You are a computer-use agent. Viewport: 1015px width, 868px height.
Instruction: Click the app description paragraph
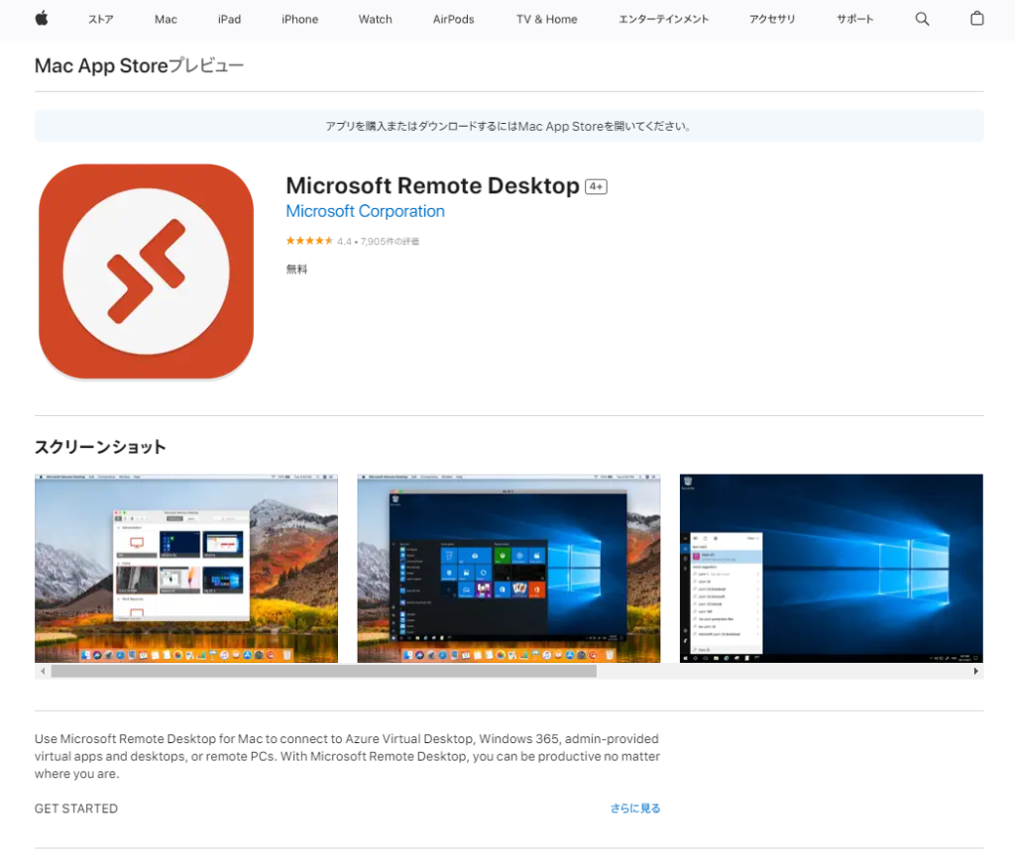pos(348,756)
